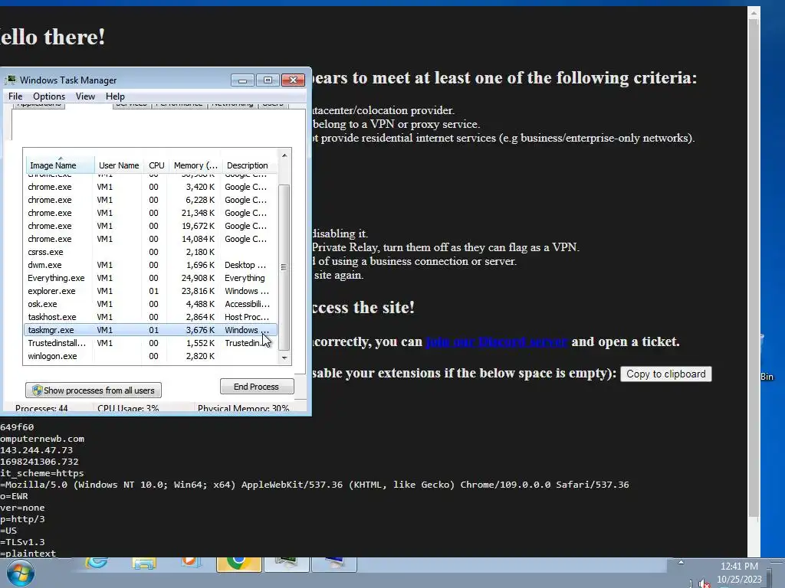Sort processes by Memory column header

pyautogui.click(x=195, y=165)
